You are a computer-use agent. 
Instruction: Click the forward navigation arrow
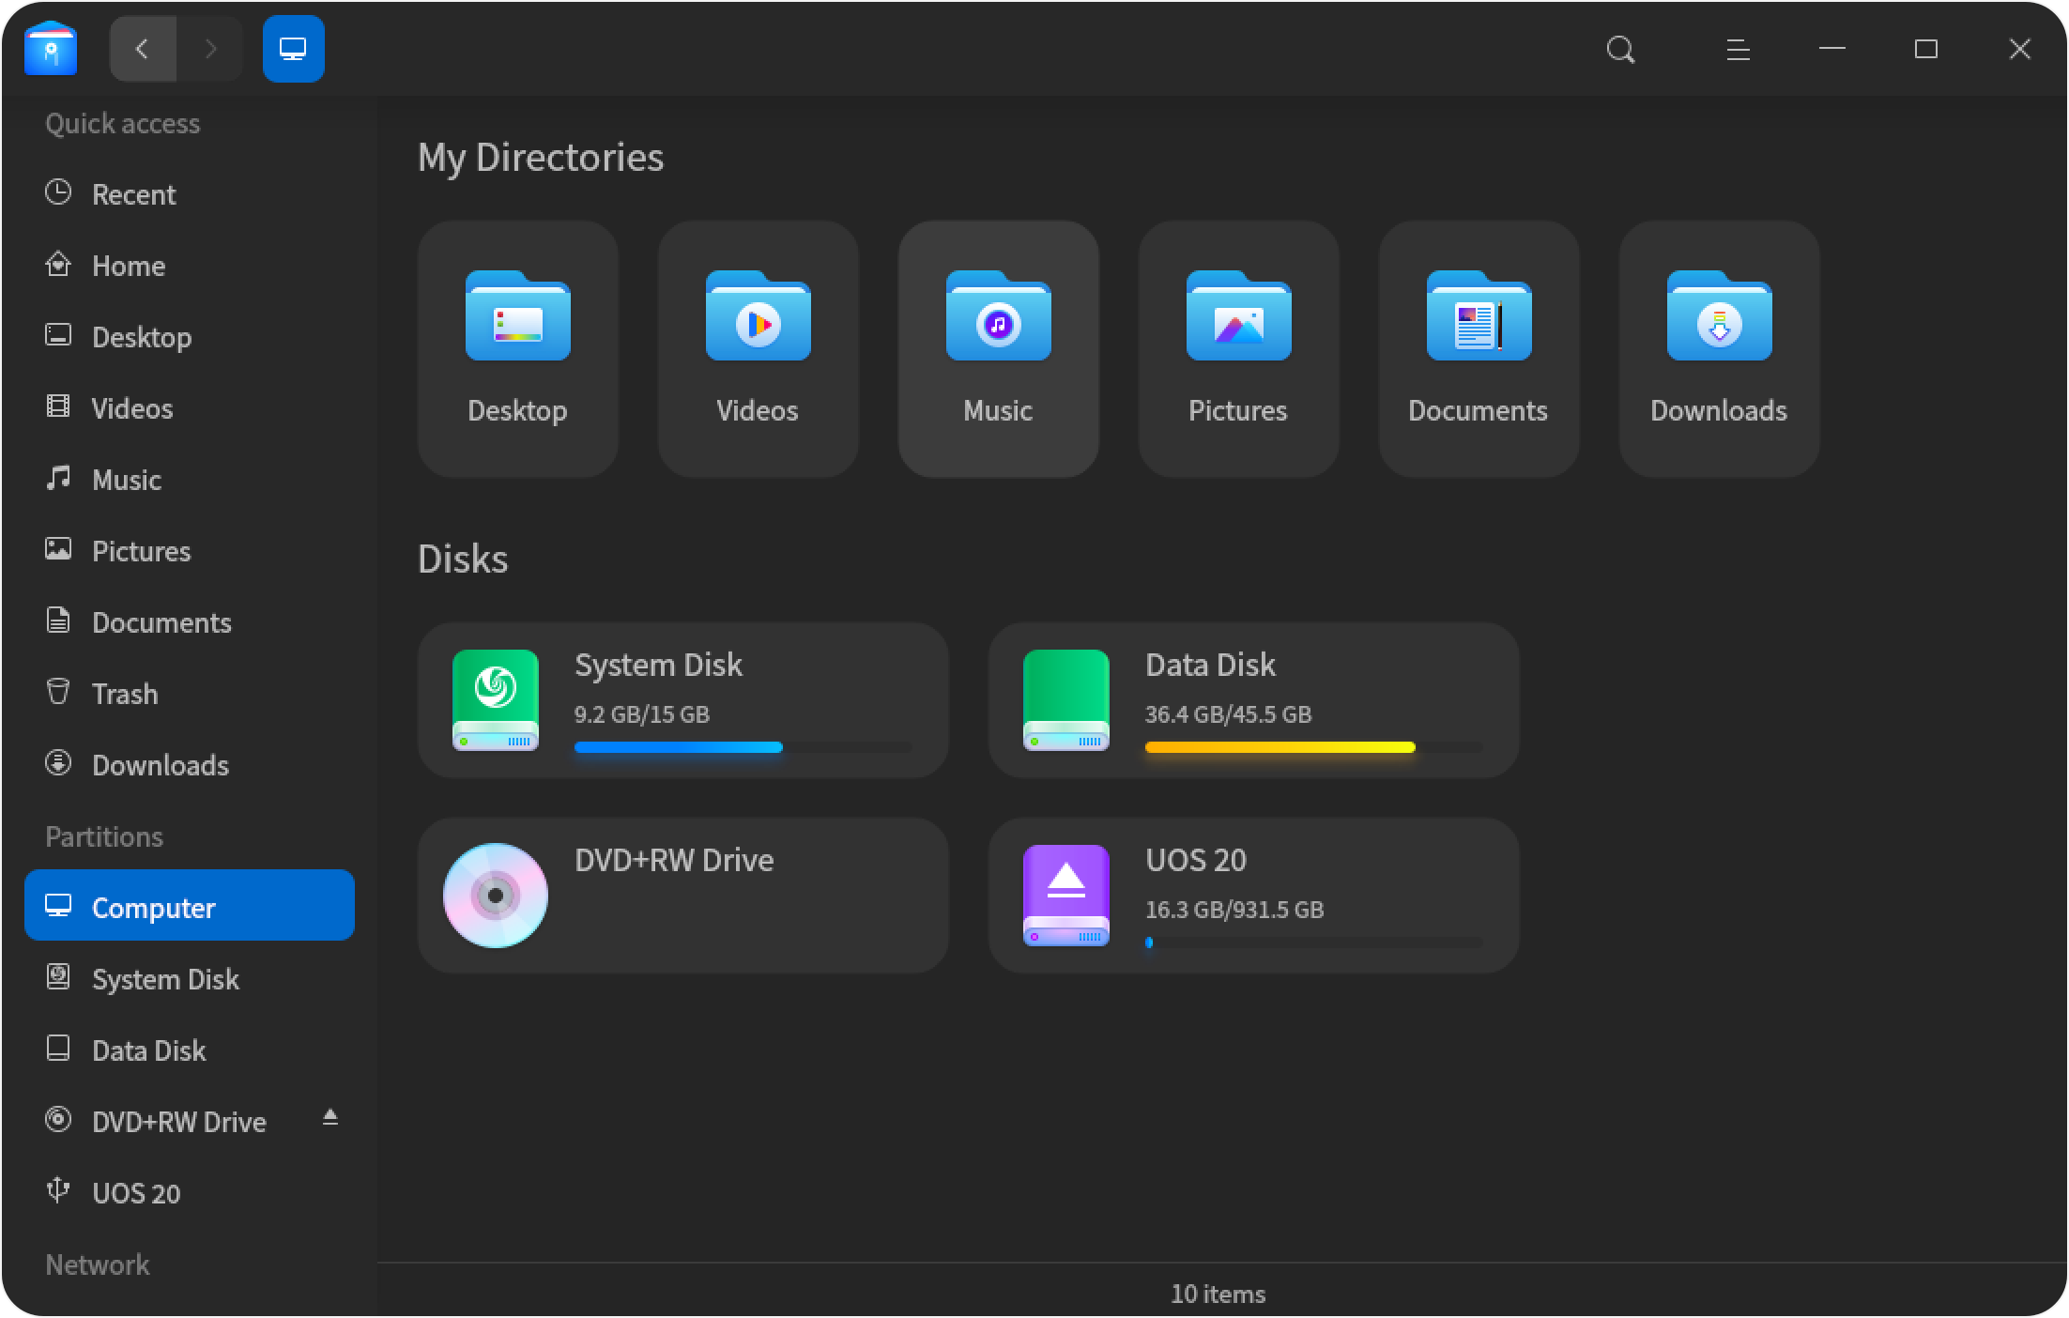(210, 48)
